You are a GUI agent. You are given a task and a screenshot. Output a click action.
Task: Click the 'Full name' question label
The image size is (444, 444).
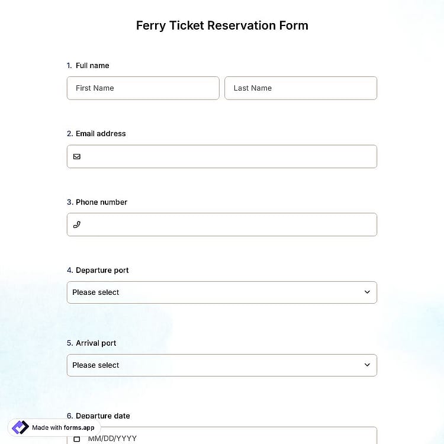pyautogui.click(x=92, y=65)
